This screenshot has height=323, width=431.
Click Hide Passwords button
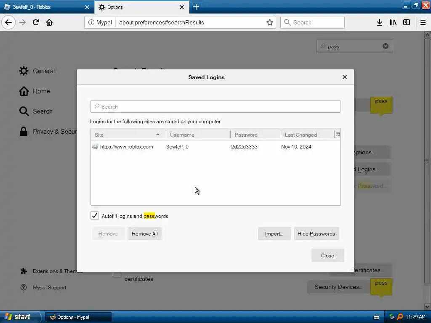(x=317, y=234)
